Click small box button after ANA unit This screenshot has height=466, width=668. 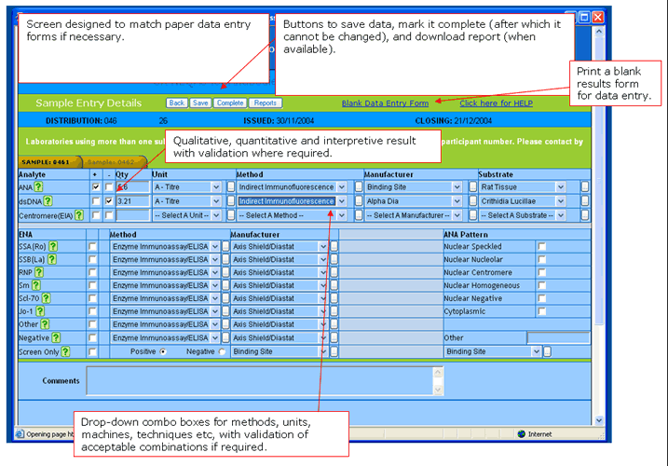click(230, 186)
